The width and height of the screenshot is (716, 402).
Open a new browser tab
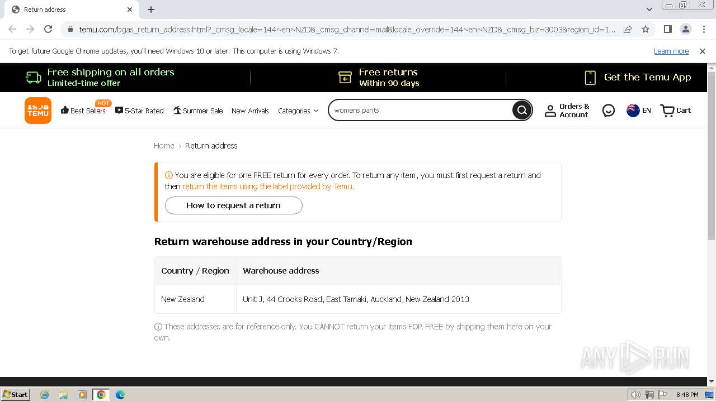(x=151, y=9)
